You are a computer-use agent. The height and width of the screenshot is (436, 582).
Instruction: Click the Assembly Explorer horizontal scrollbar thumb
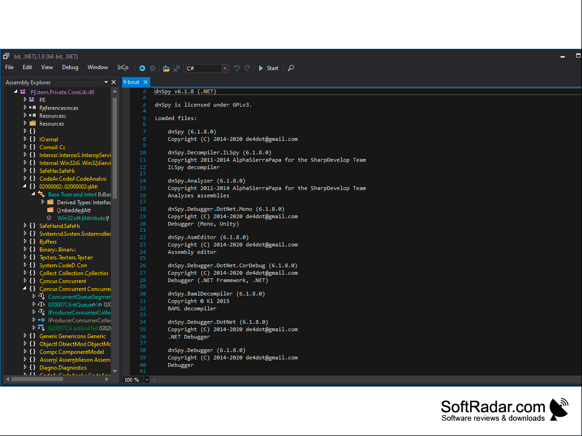point(37,379)
